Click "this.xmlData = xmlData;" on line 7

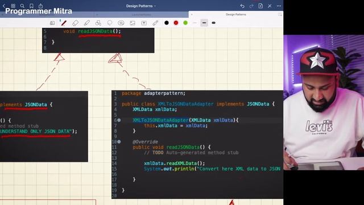tap(176, 125)
